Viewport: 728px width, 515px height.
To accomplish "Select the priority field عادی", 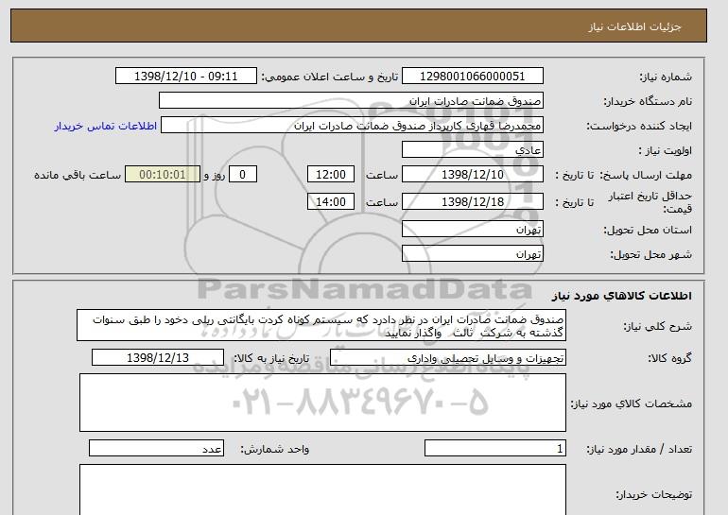I will coord(473,150).
